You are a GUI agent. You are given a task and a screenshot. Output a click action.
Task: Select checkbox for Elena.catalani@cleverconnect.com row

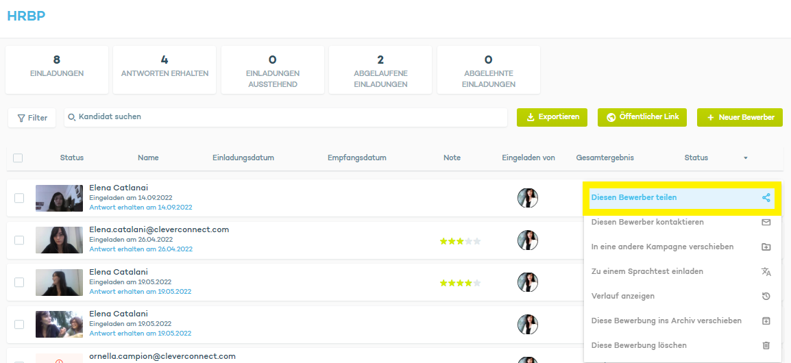pos(19,240)
